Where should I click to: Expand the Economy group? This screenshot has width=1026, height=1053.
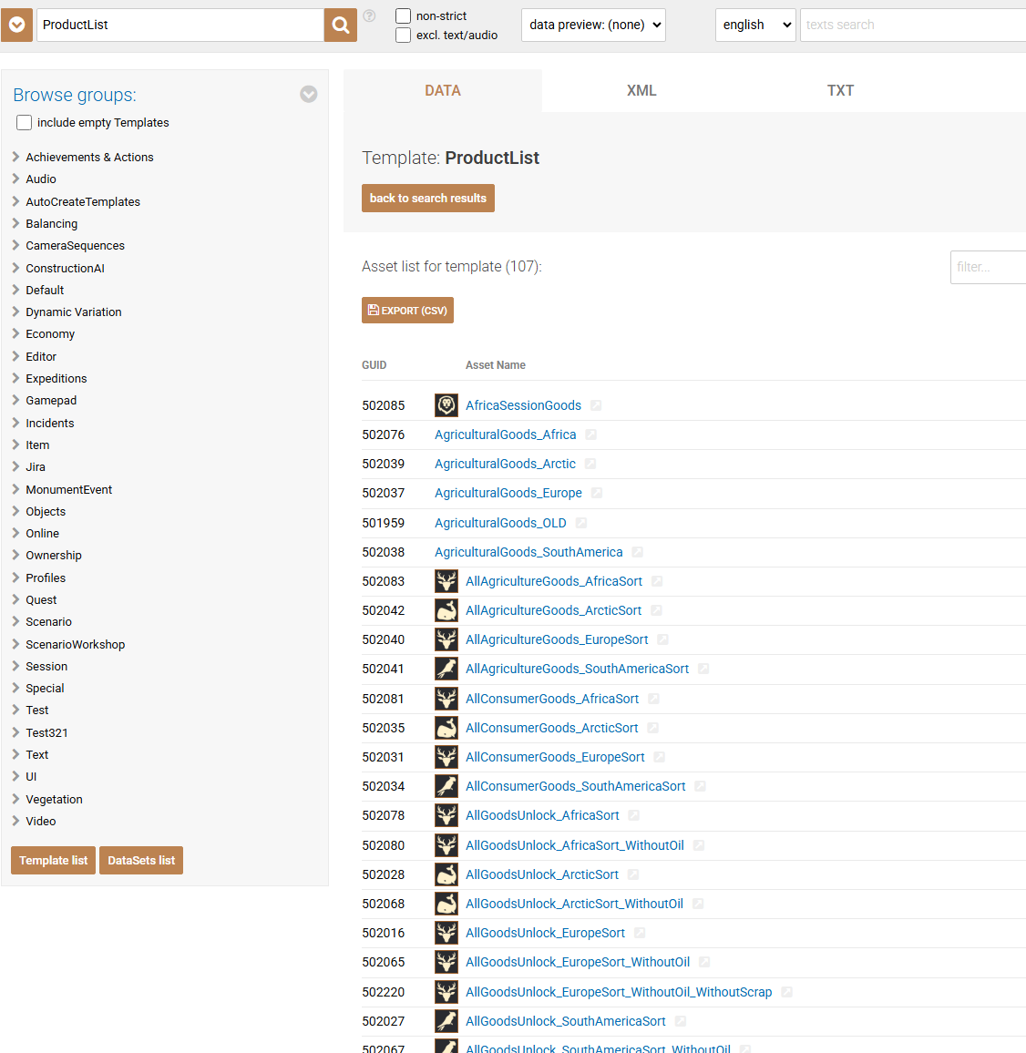tap(49, 334)
